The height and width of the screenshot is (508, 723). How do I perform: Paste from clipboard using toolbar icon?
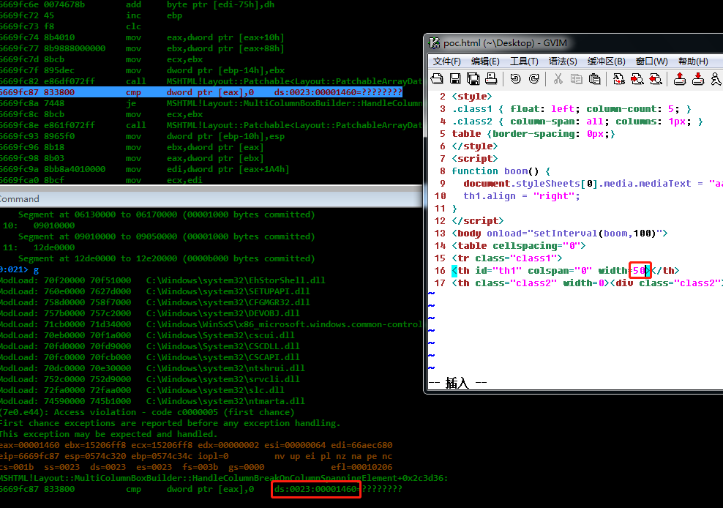point(595,79)
